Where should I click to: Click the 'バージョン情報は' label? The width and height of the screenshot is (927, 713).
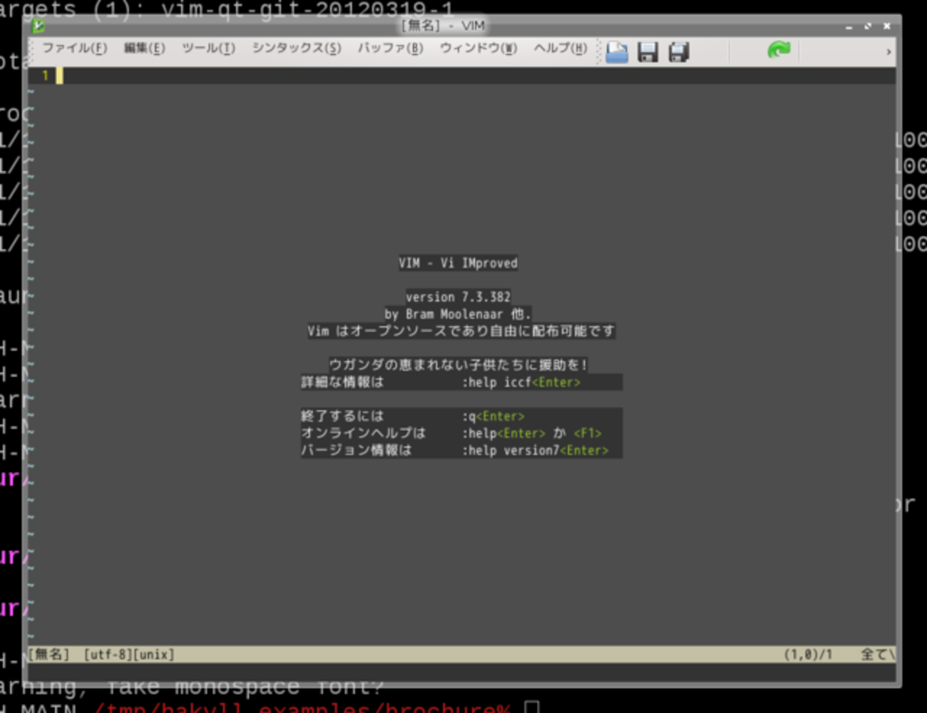click(x=357, y=450)
